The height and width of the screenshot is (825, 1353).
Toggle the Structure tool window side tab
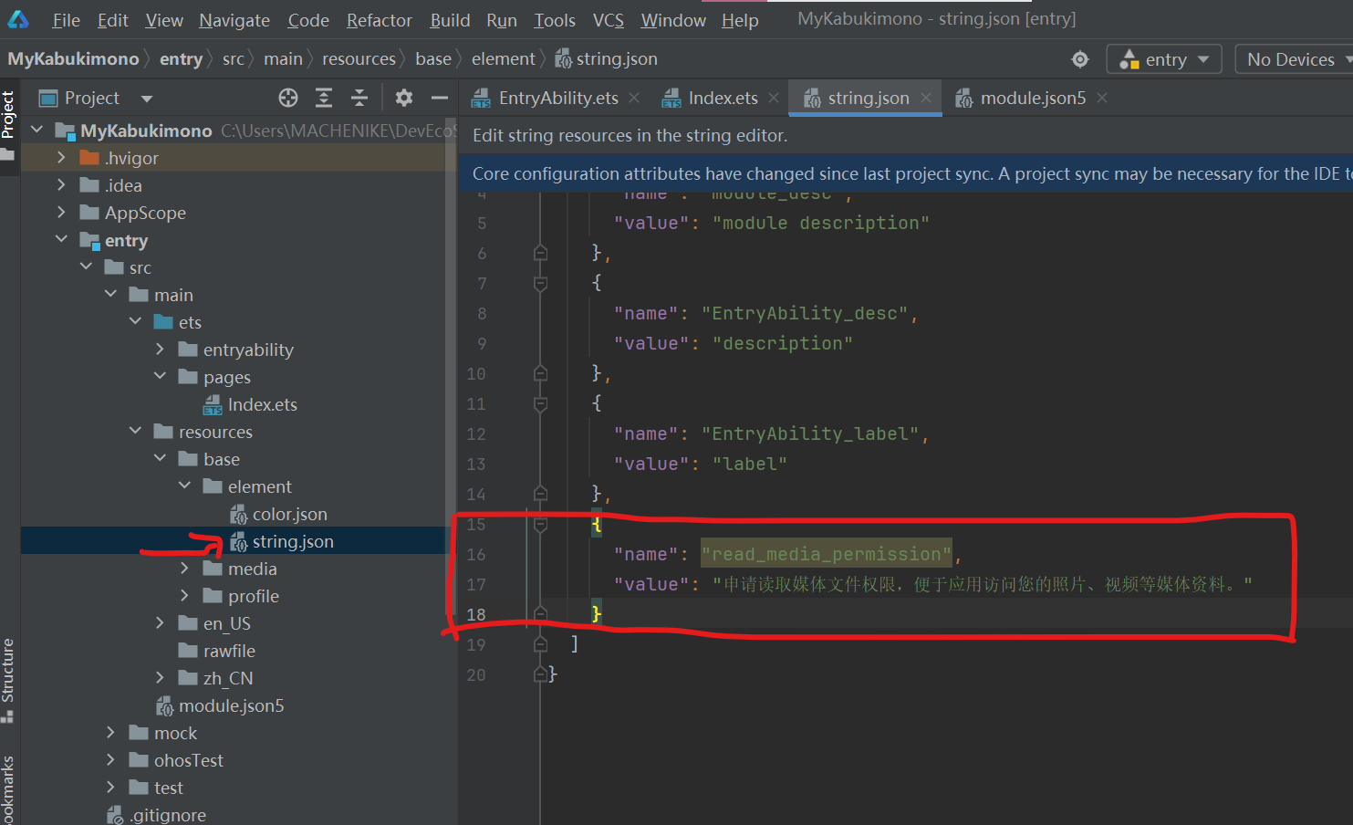click(8, 680)
